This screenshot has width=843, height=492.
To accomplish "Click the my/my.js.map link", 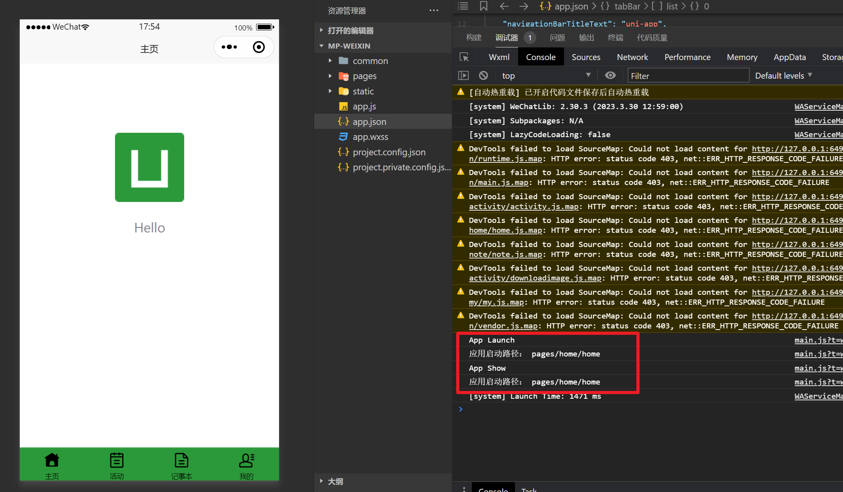I will pos(496,302).
